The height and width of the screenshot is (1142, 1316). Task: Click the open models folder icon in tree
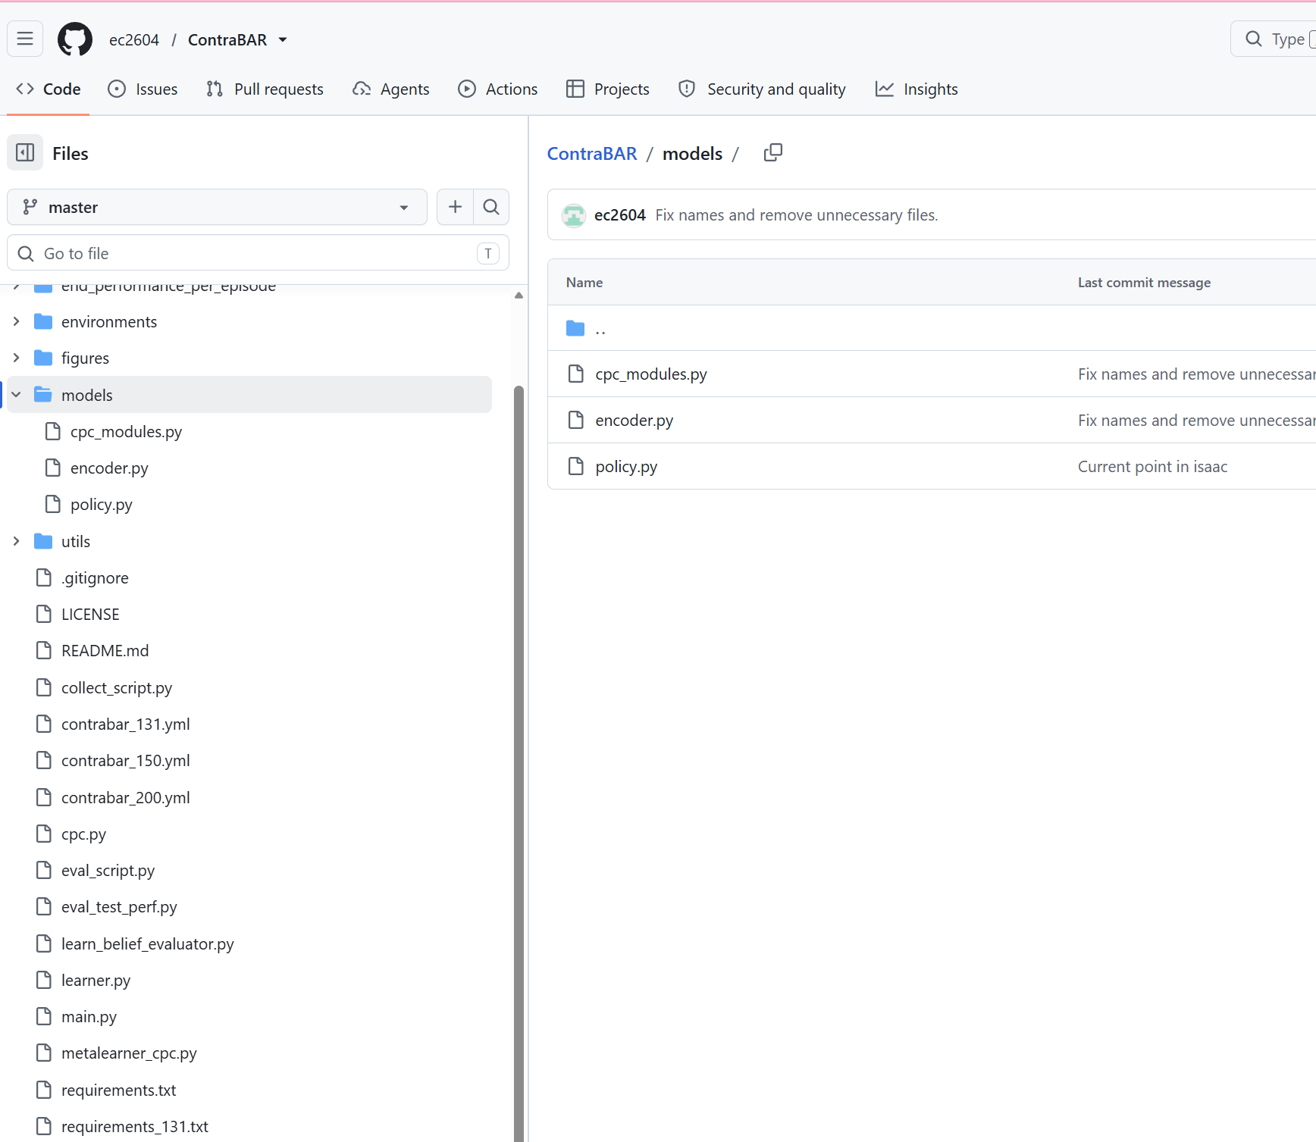[43, 395]
